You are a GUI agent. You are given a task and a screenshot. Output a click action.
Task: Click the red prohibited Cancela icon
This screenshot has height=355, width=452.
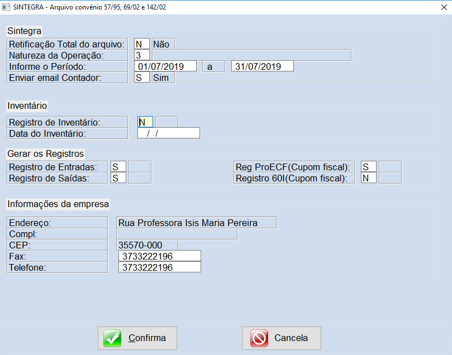(259, 338)
